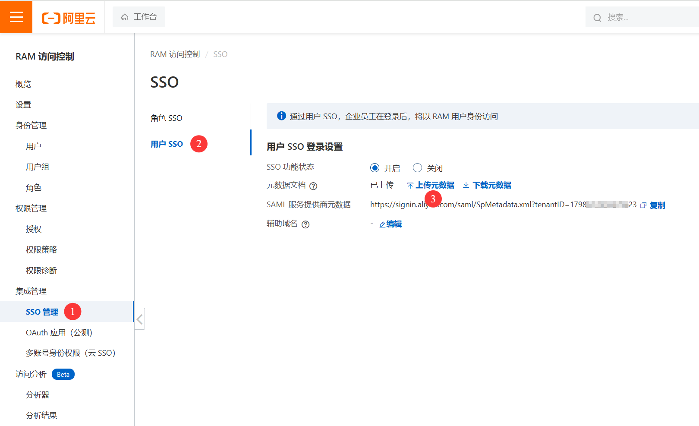Switch to the 角色 SSO tab
Viewport: 699px width, 426px height.
pyautogui.click(x=166, y=118)
